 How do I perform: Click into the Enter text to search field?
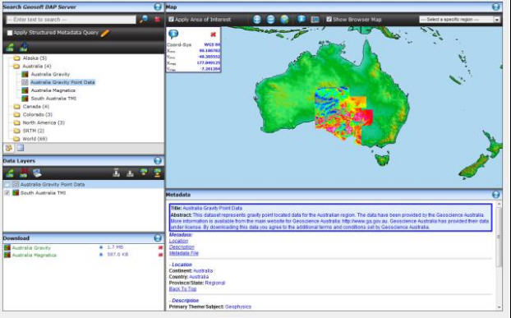(71, 20)
